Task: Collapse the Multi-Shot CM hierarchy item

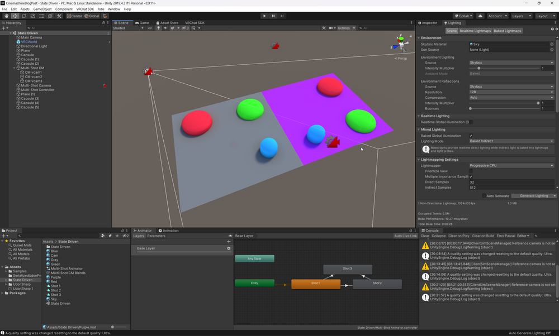Action: [x=15, y=68]
